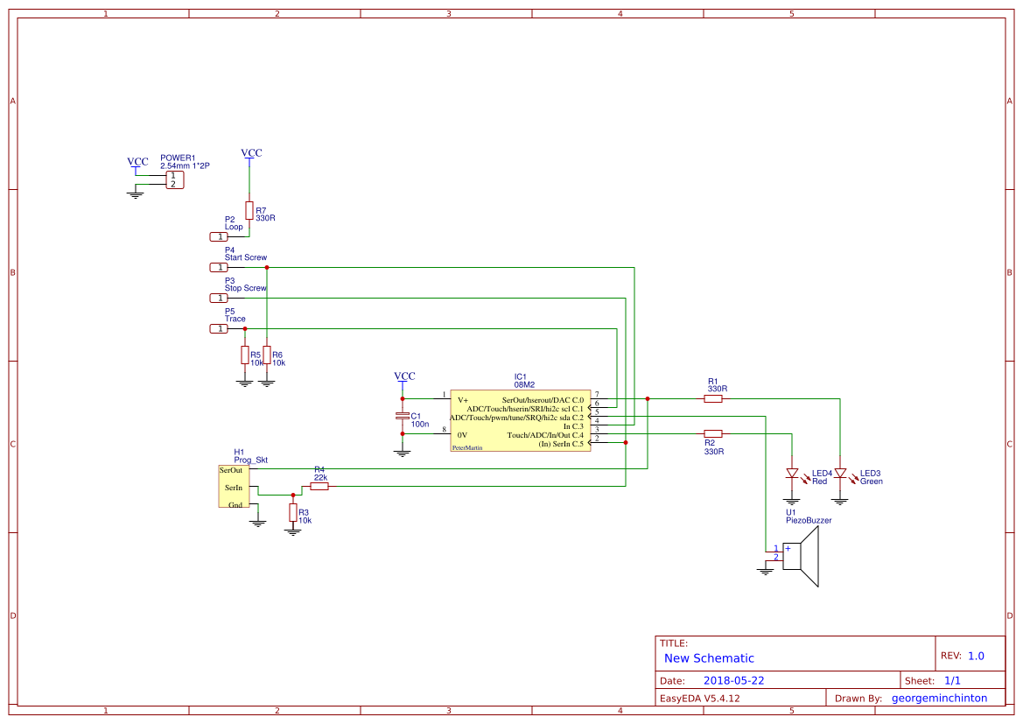Click the 'SerOut/hserout/DAC C.0' pin label
The width and height of the screenshot is (1023, 724).
tap(543, 400)
